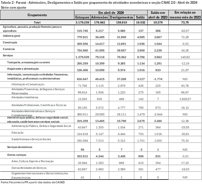Click the 'Saldo em abril de 2023' header
The image size is (202, 185).
[x=158, y=15]
